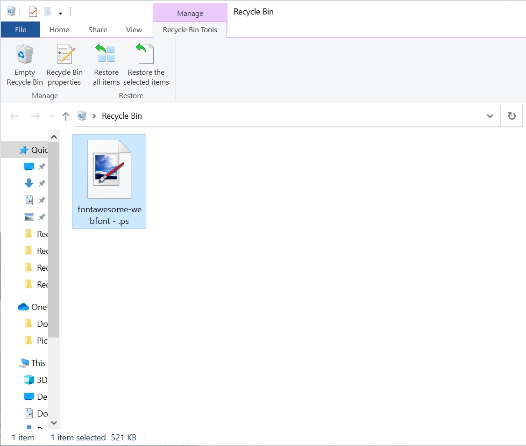Viewport: 526px width, 446px height.
Task: Click the Recycle Bin title bar icon
Action: [11, 11]
